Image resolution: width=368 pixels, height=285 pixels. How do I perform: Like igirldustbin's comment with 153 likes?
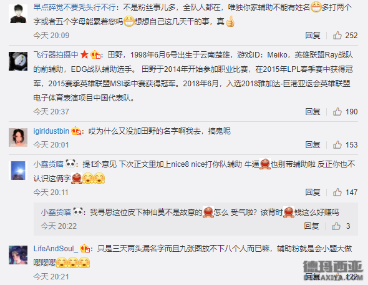coord(337,144)
